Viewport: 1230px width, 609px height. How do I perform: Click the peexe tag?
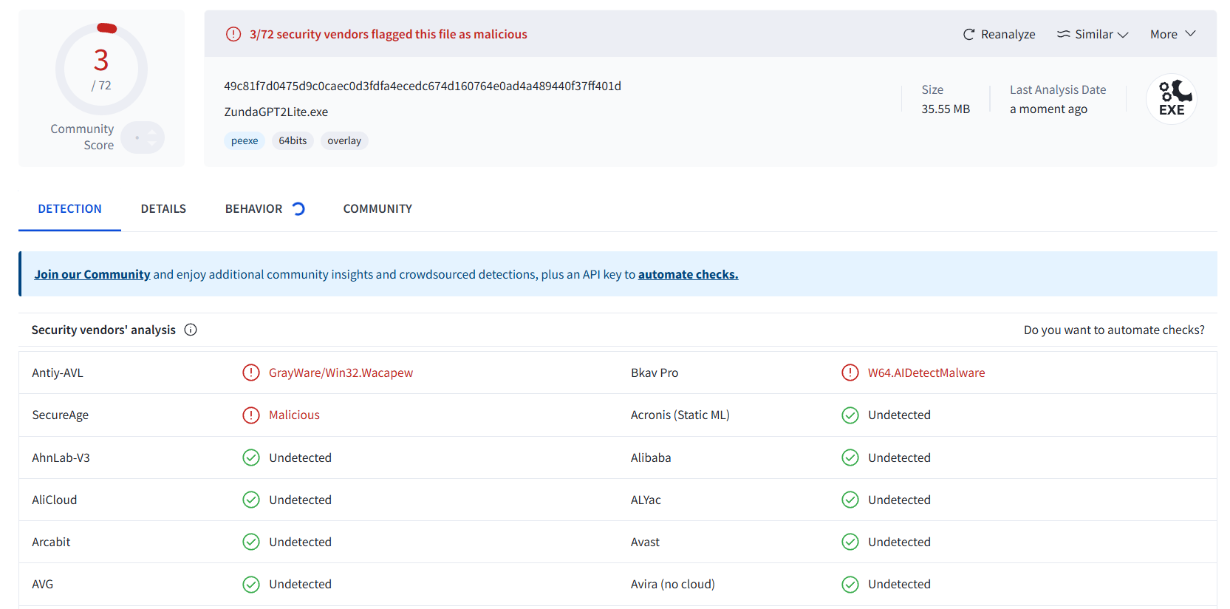tap(245, 140)
